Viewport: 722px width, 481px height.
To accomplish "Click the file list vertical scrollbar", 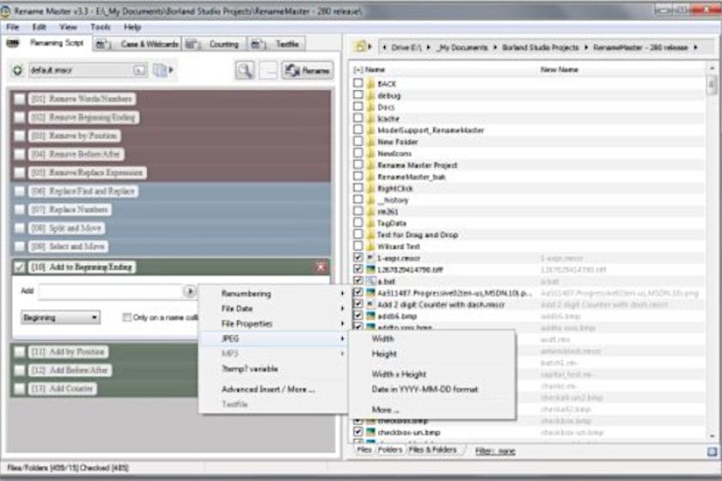I will tap(712, 253).
